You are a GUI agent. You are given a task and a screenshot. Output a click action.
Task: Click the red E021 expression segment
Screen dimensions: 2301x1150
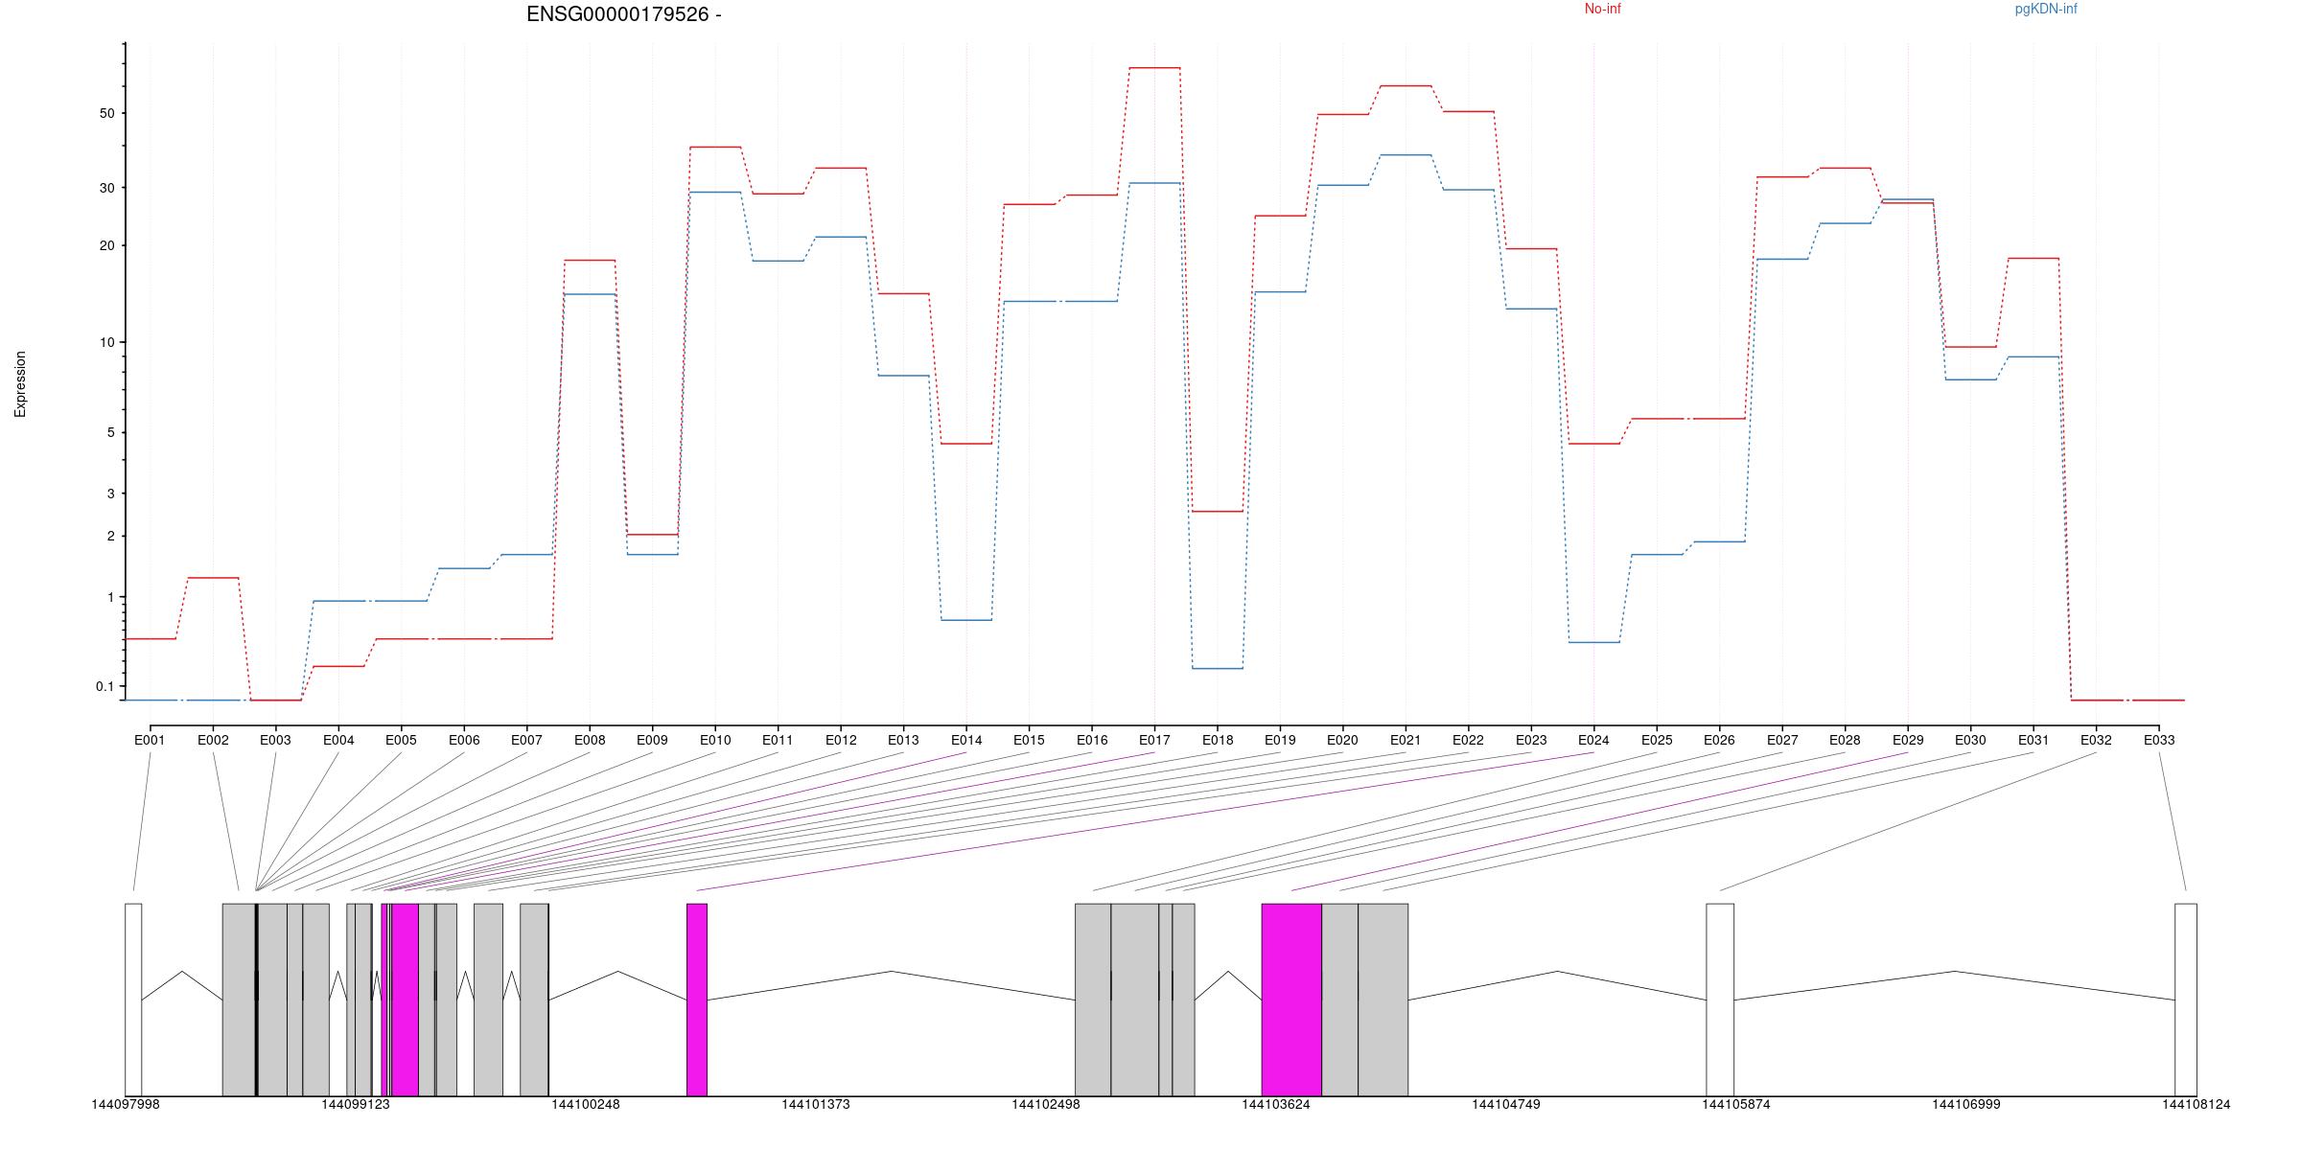[1406, 85]
